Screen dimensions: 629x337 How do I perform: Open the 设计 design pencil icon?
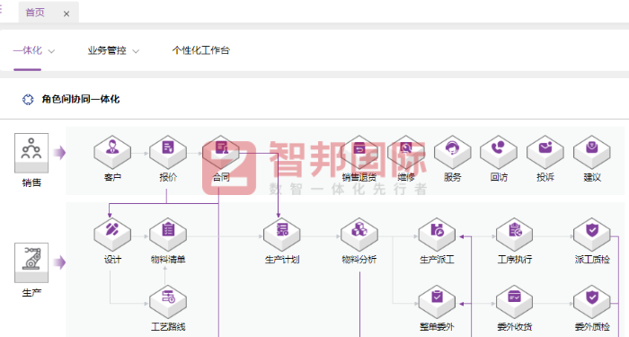[112, 235]
